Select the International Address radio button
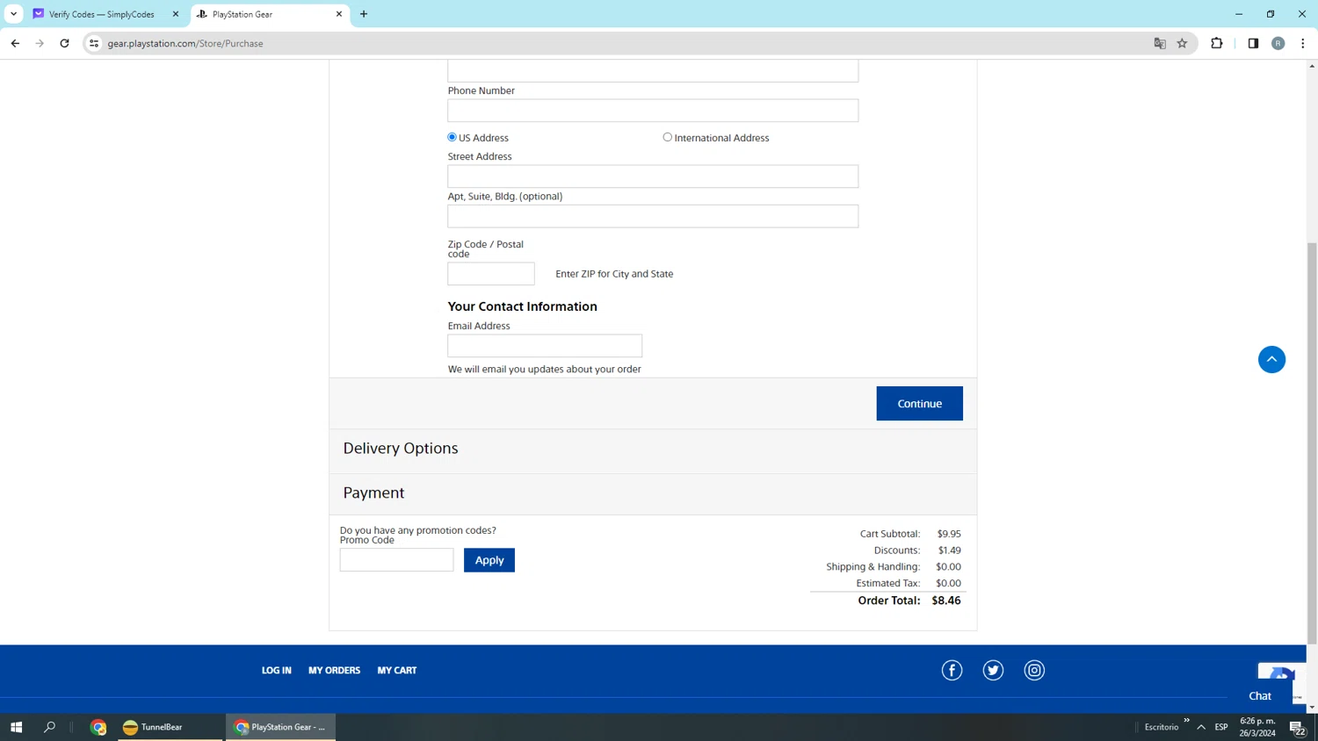Screen dimensions: 1318x741 (x=668, y=137)
